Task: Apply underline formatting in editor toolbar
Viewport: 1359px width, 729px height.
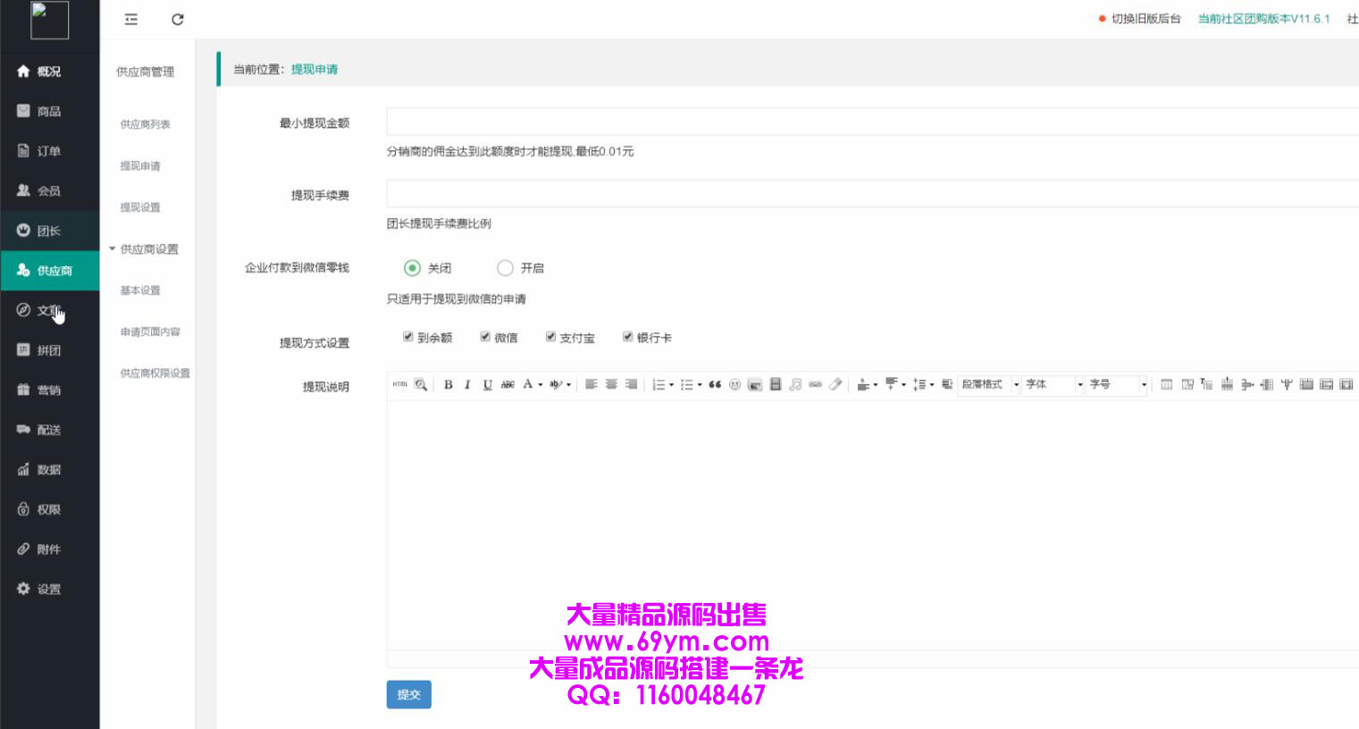Action: point(487,384)
